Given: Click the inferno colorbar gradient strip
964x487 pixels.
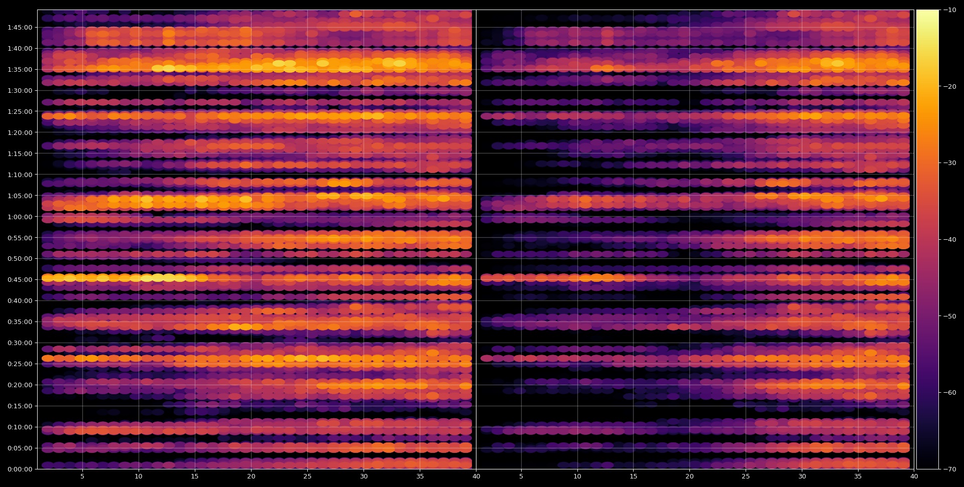Looking at the screenshot, I should tap(927, 239).
